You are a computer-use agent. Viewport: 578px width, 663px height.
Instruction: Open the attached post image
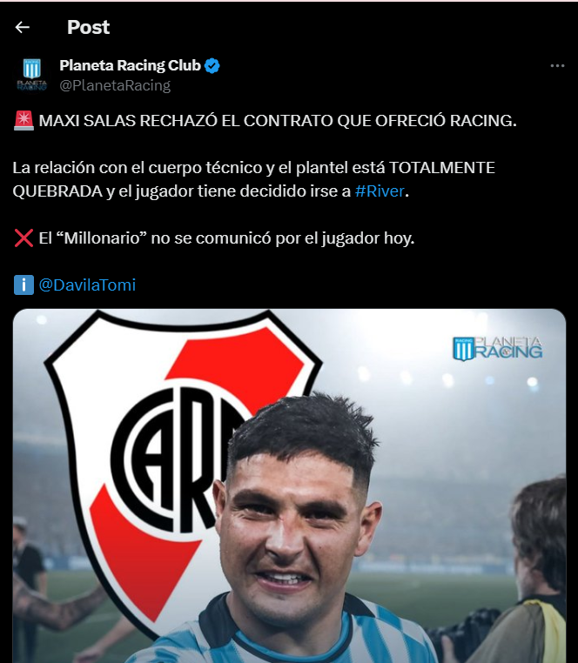[x=289, y=486]
